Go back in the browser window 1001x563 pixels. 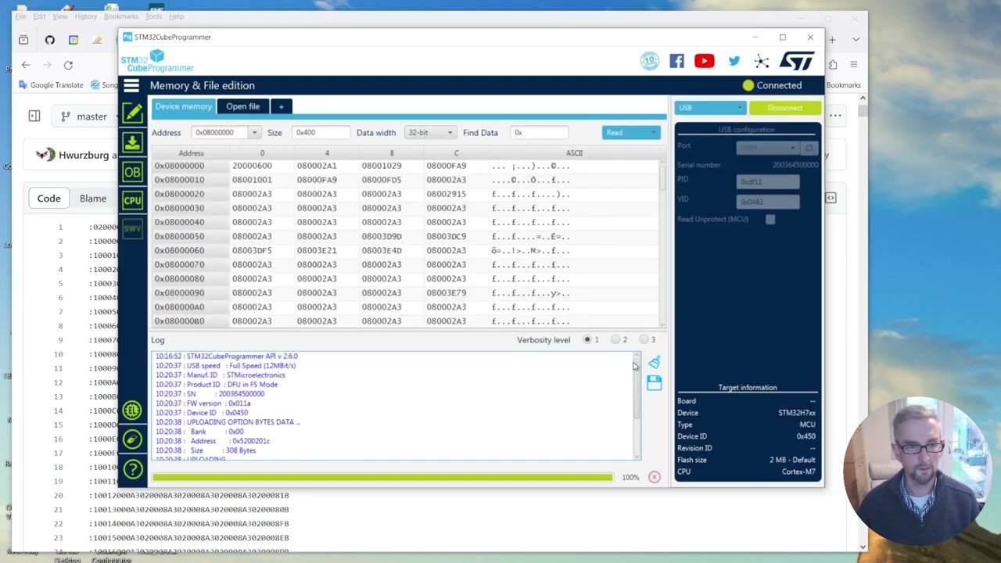click(26, 65)
